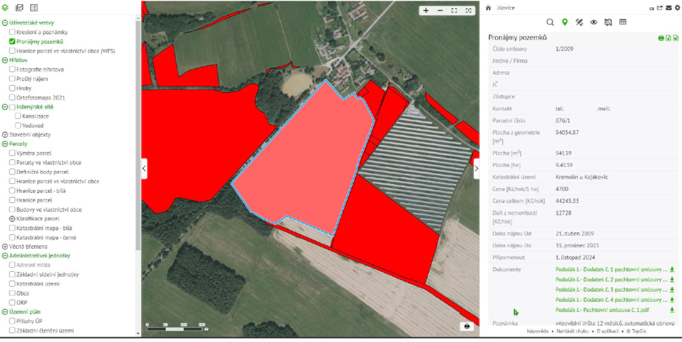Image resolution: width=682 pixels, height=342 pixels.
Task: Check the Katastrální mapa - bílá layer
Action: pos(12,228)
